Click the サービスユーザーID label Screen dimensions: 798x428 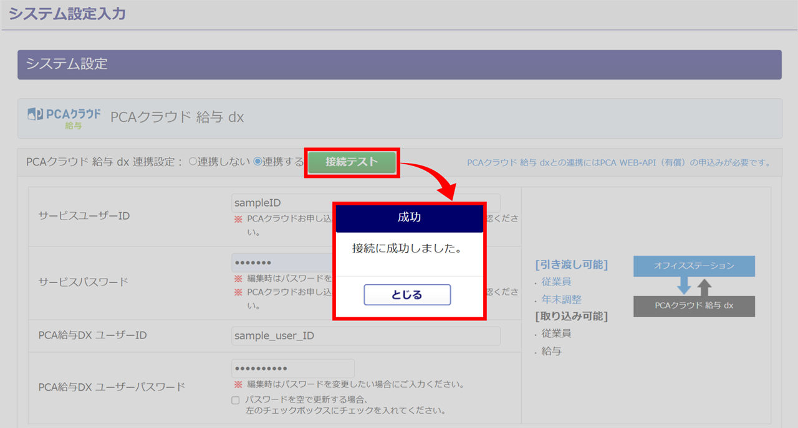pyautogui.click(x=84, y=216)
